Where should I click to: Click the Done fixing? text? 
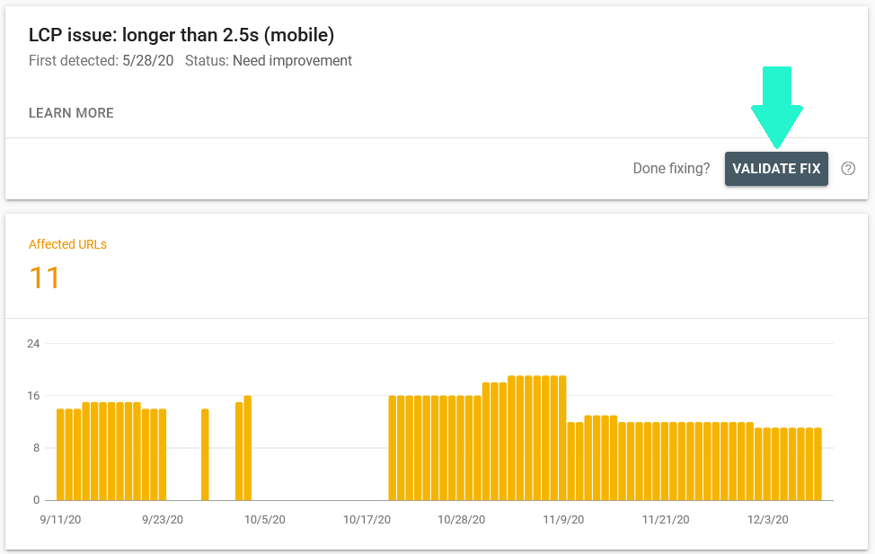click(x=672, y=168)
